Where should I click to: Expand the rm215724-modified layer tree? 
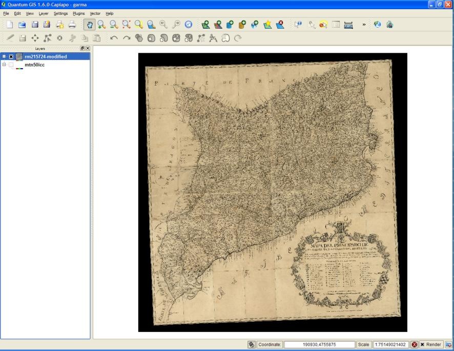click(x=4, y=56)
